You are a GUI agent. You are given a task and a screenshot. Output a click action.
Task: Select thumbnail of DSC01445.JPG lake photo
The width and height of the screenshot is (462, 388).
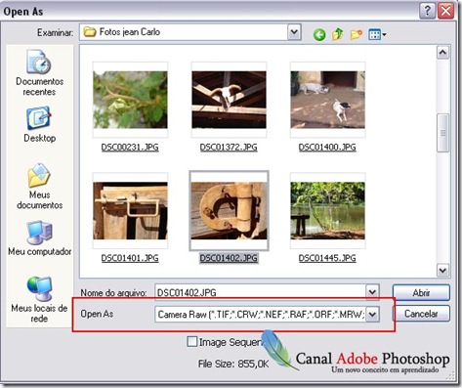coord(328,211)
